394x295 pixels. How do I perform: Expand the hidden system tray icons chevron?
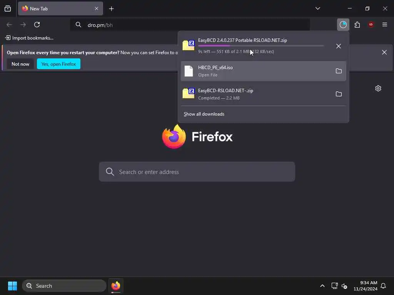point(322,286)
